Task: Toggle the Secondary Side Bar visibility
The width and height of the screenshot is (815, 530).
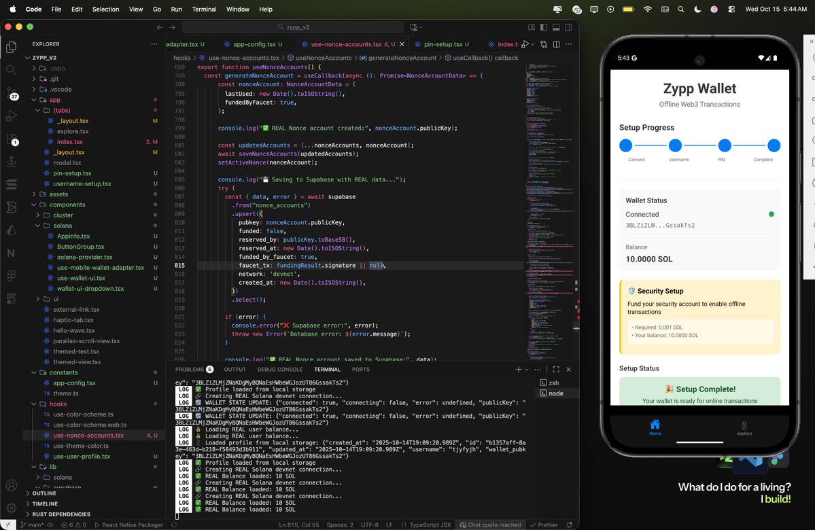Action: coord(569,27)
